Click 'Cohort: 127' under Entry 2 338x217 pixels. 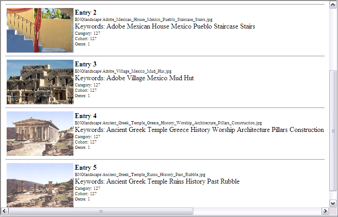pos(86,39)
